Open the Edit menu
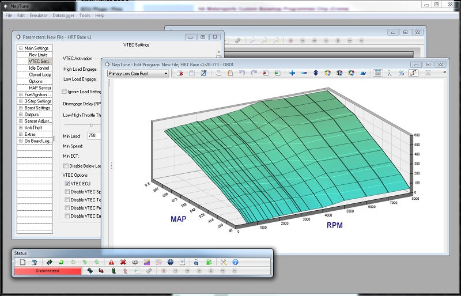This screenshot has height=296, width=461. (x=21, y=16)
